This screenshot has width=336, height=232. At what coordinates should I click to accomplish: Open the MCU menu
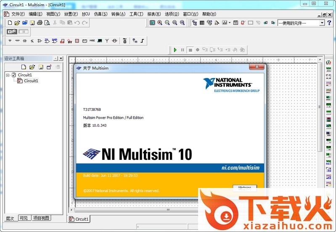pyautogui.click(x=86, y=14)
